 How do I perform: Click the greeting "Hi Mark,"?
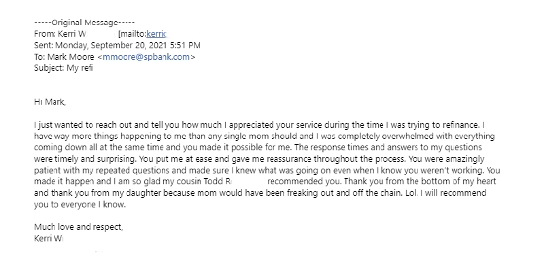[x=50, y=102]
